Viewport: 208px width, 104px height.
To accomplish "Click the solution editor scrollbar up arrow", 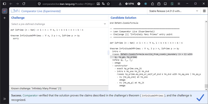I will (206, 22).
